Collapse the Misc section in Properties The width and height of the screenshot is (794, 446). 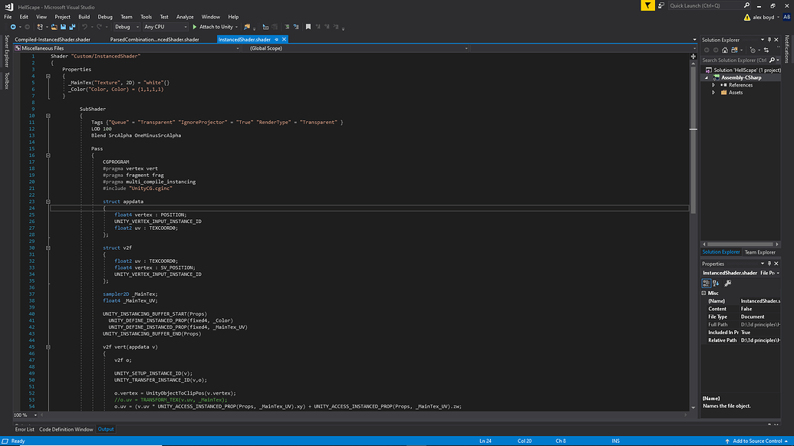(x=705, y=293)
